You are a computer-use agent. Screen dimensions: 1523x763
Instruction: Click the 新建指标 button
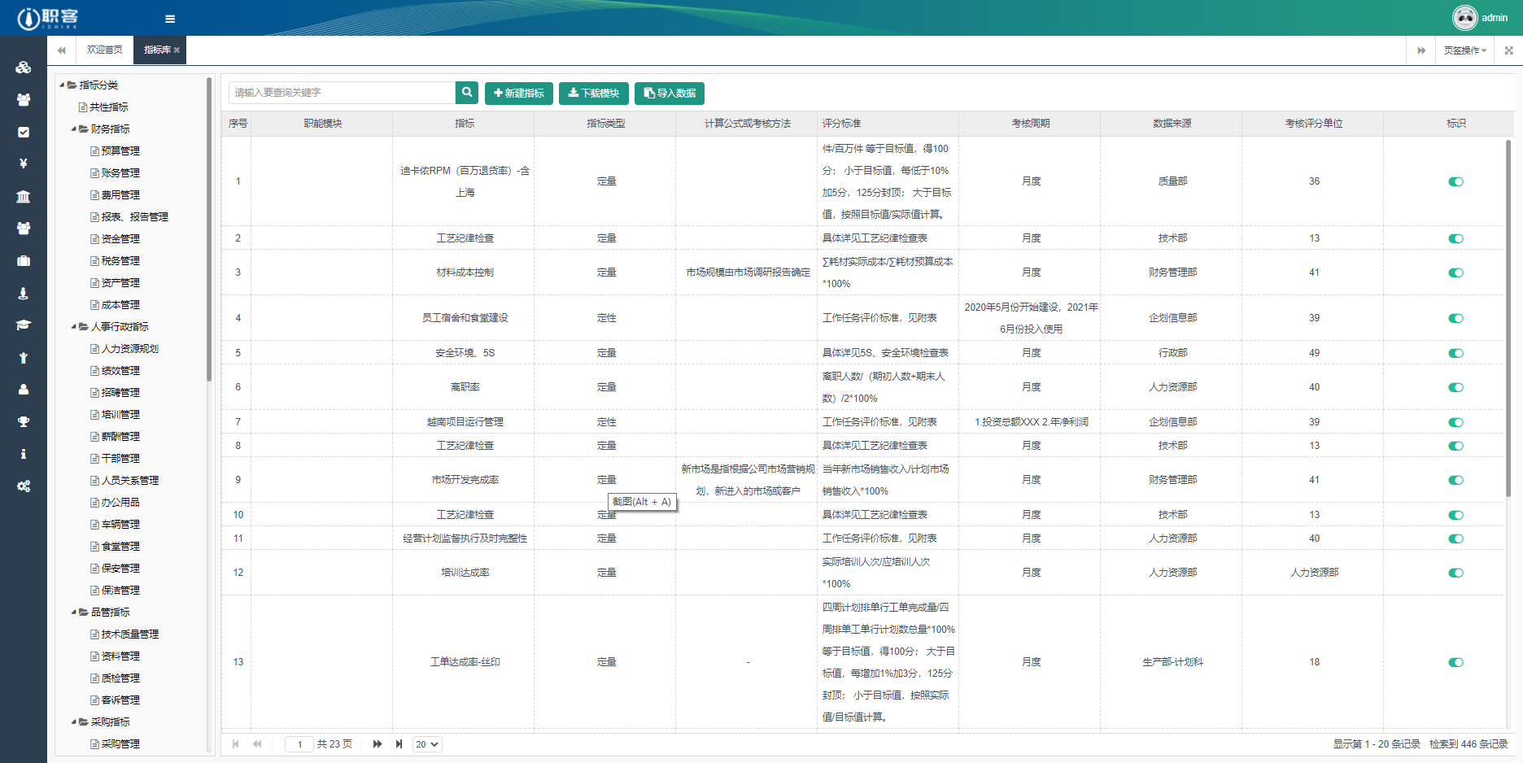[518, 93]
